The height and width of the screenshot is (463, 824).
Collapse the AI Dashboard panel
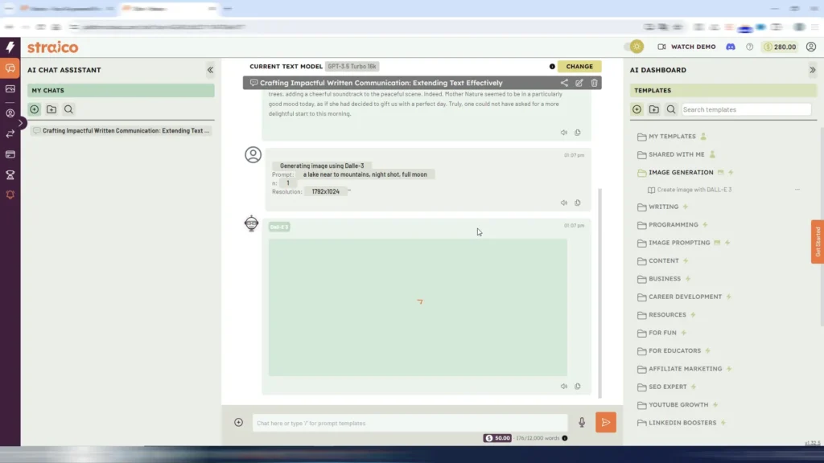click(812, 70)
